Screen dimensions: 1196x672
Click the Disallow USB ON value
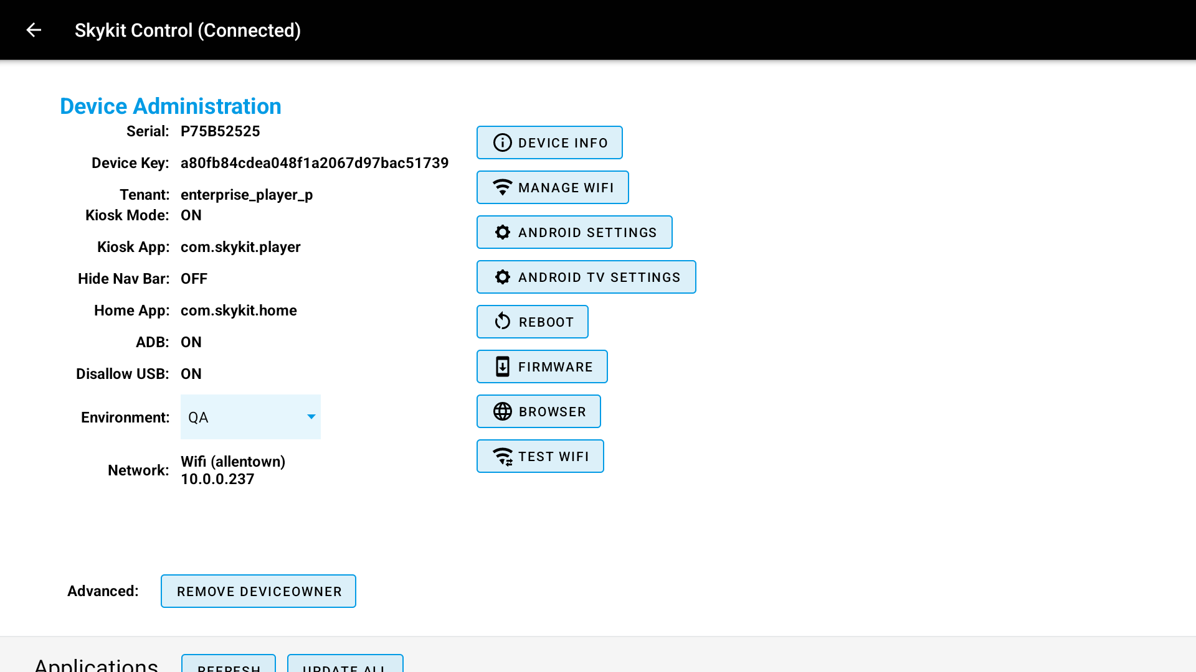tap(191, 374)
